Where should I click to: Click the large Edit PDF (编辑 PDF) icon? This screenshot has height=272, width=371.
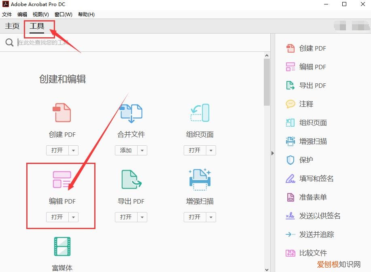[62, 179]
